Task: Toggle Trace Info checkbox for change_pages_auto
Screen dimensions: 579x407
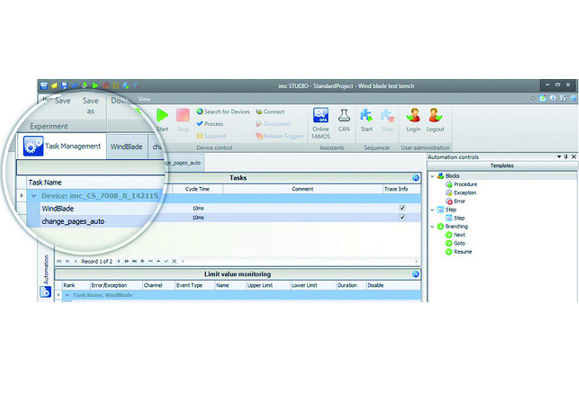Action: (402, 218)
